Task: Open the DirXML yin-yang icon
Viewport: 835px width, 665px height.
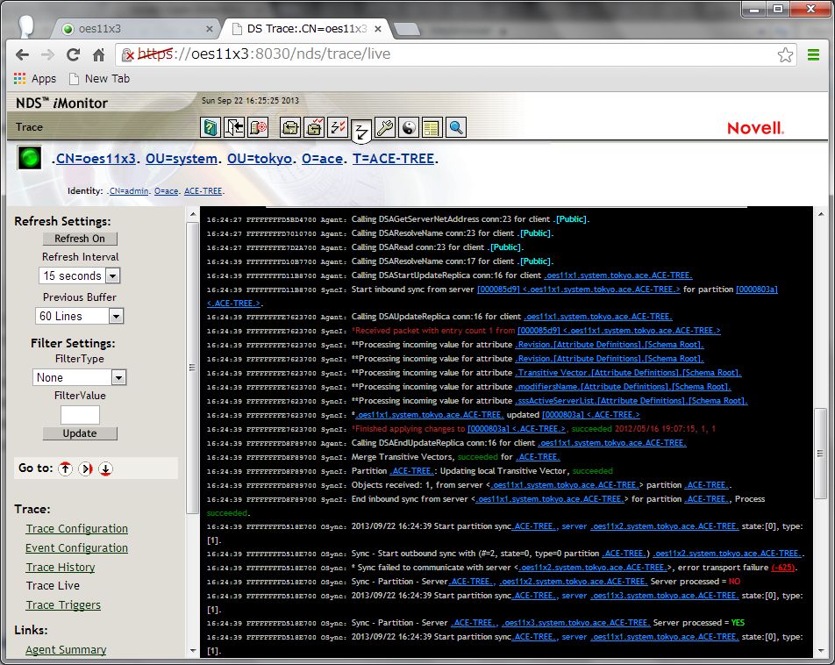Action: [x=409, y=128]
